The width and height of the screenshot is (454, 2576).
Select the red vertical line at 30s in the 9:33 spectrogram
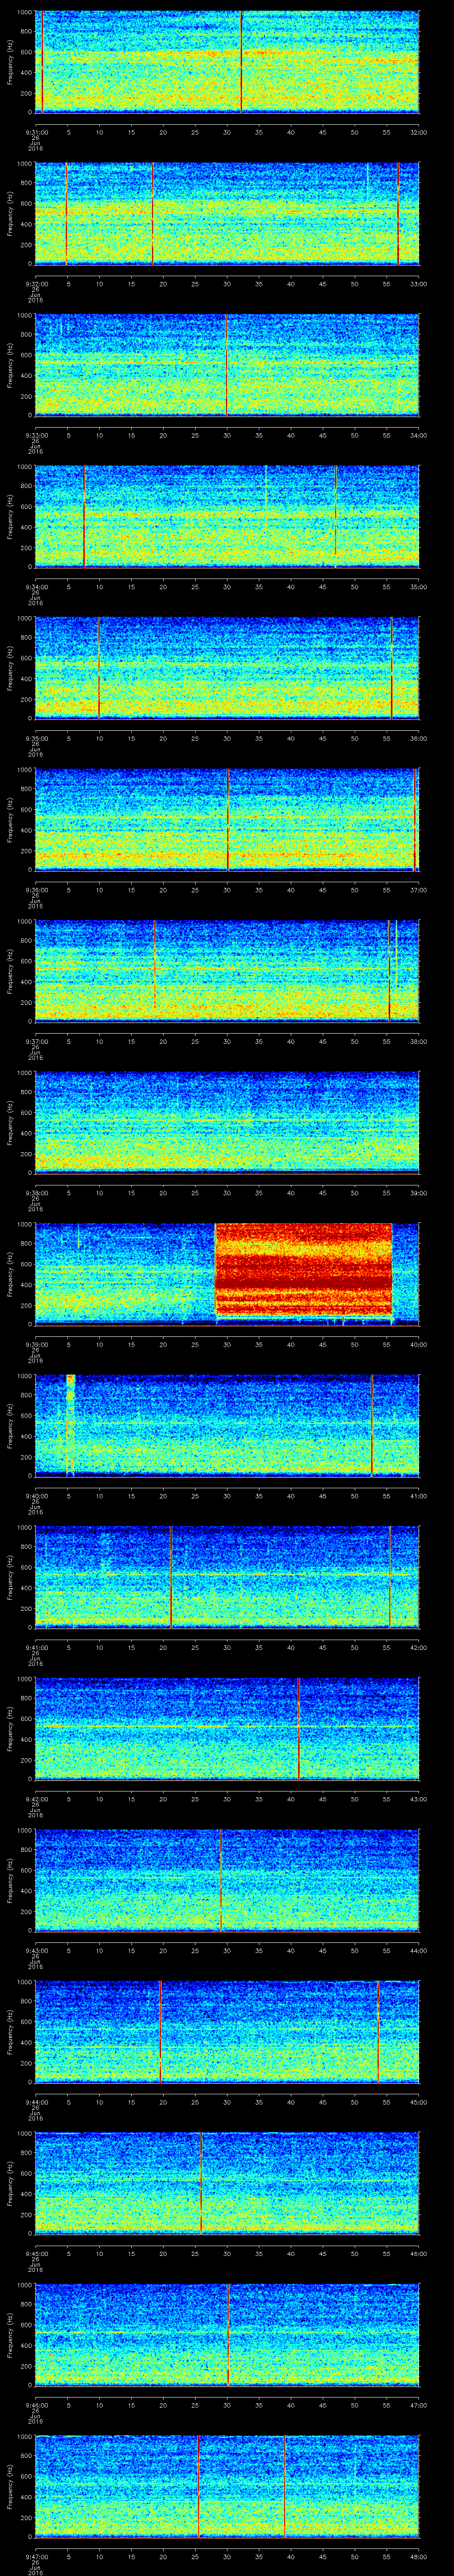pos(227,365)
